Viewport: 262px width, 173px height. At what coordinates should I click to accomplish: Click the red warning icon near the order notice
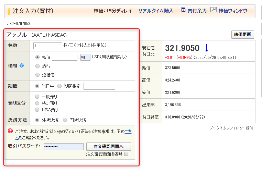pos(10,131)
